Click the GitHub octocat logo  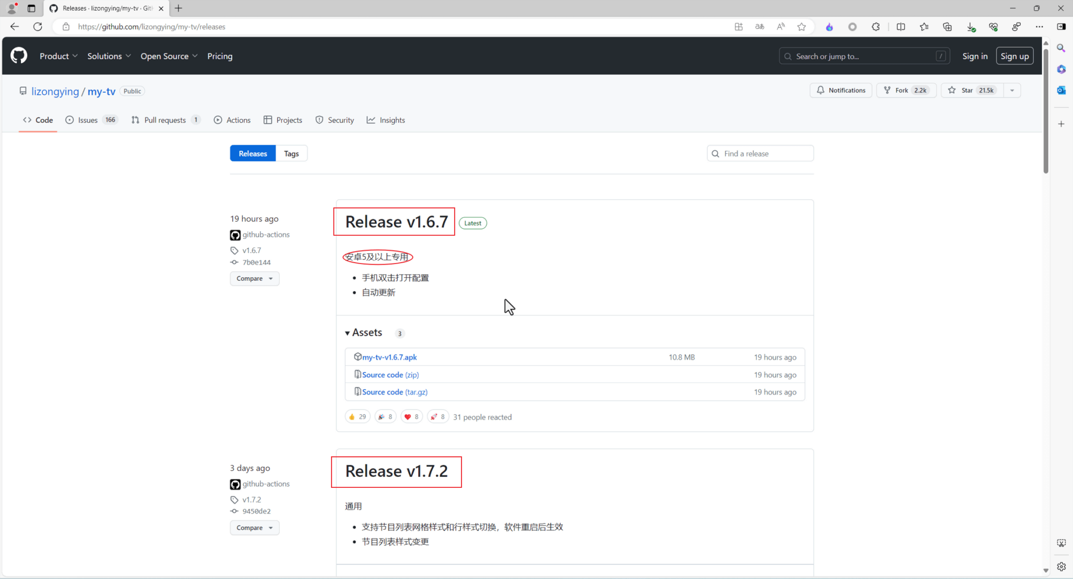click(19, 56)
